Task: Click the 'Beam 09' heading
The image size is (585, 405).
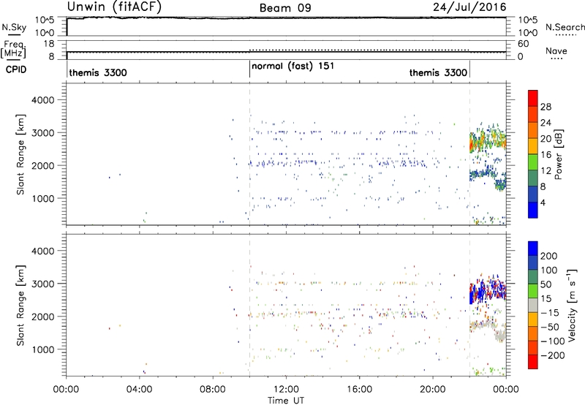Action: (x=285, y=8)
